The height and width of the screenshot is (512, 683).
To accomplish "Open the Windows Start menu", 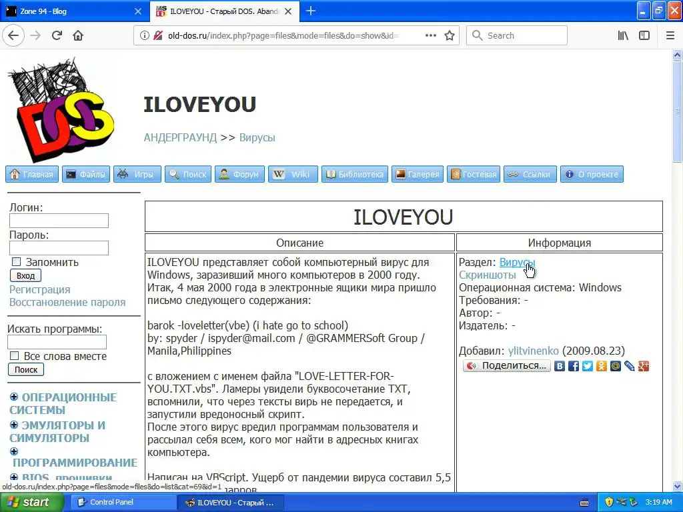I will pos(31,503).
